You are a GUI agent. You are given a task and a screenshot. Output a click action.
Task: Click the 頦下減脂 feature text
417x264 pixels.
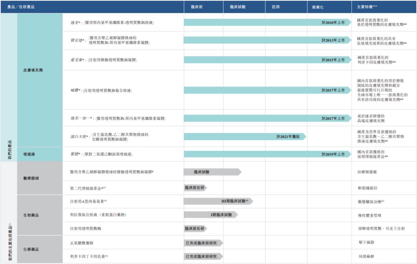pos(366,242)
